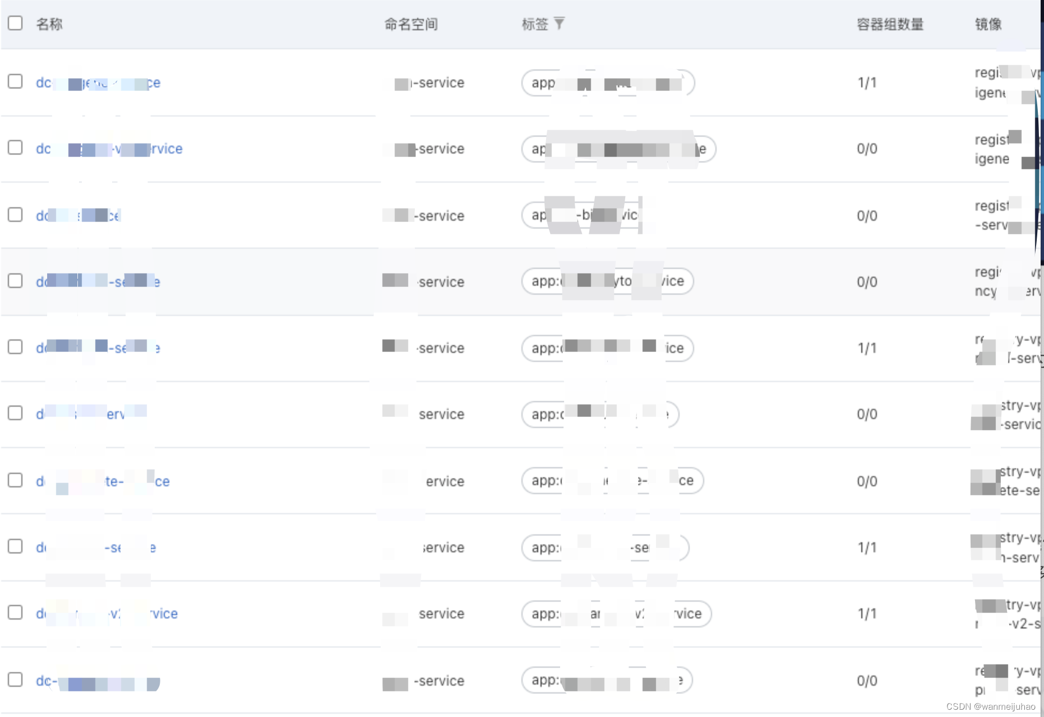Viewport: 1044px width, 717px height.
Task: Click the app label tag containing 'v2'
Action: (x=617, y=614)
